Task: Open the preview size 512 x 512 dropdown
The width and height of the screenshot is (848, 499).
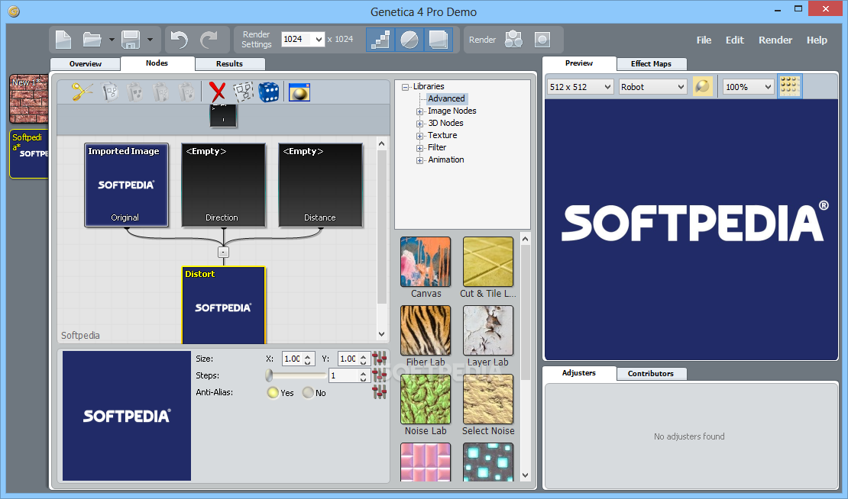Action: tap(607, 86)
